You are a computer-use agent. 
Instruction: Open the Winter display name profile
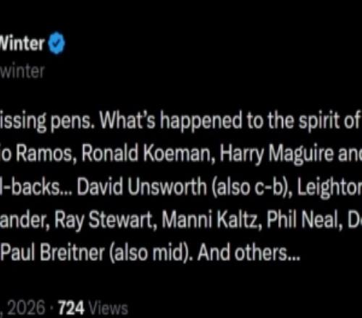pos(22,43)
